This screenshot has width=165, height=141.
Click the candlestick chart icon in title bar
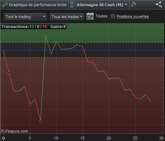(x=5, y=5)
